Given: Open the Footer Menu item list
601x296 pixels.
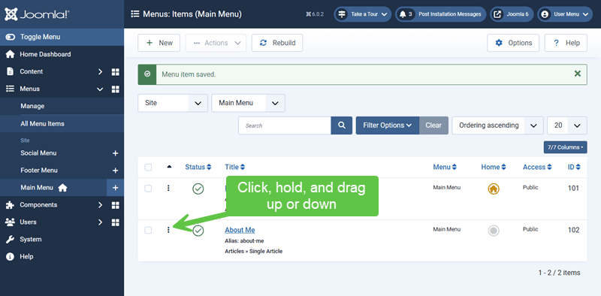Looking at the screenshot, I should 39,171.
